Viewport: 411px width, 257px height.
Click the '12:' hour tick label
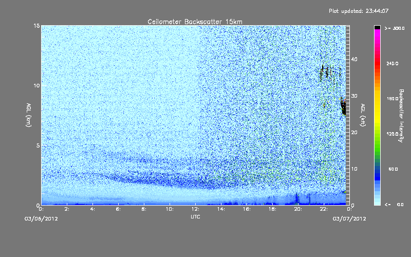tap(195, 209)
